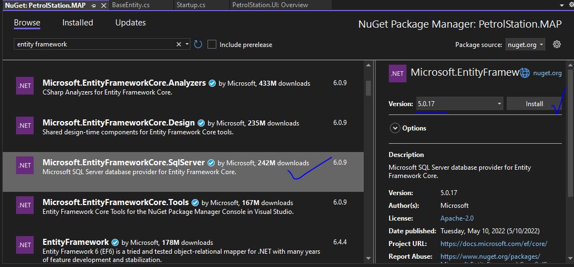Click the package list scrollbar thumb
The image size is (574, 267).
pyautogui.click(x=369, y=88)
